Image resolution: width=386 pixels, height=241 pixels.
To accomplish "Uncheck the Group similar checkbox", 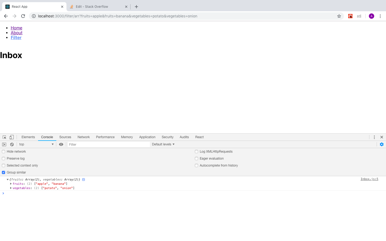I will 3,172.
